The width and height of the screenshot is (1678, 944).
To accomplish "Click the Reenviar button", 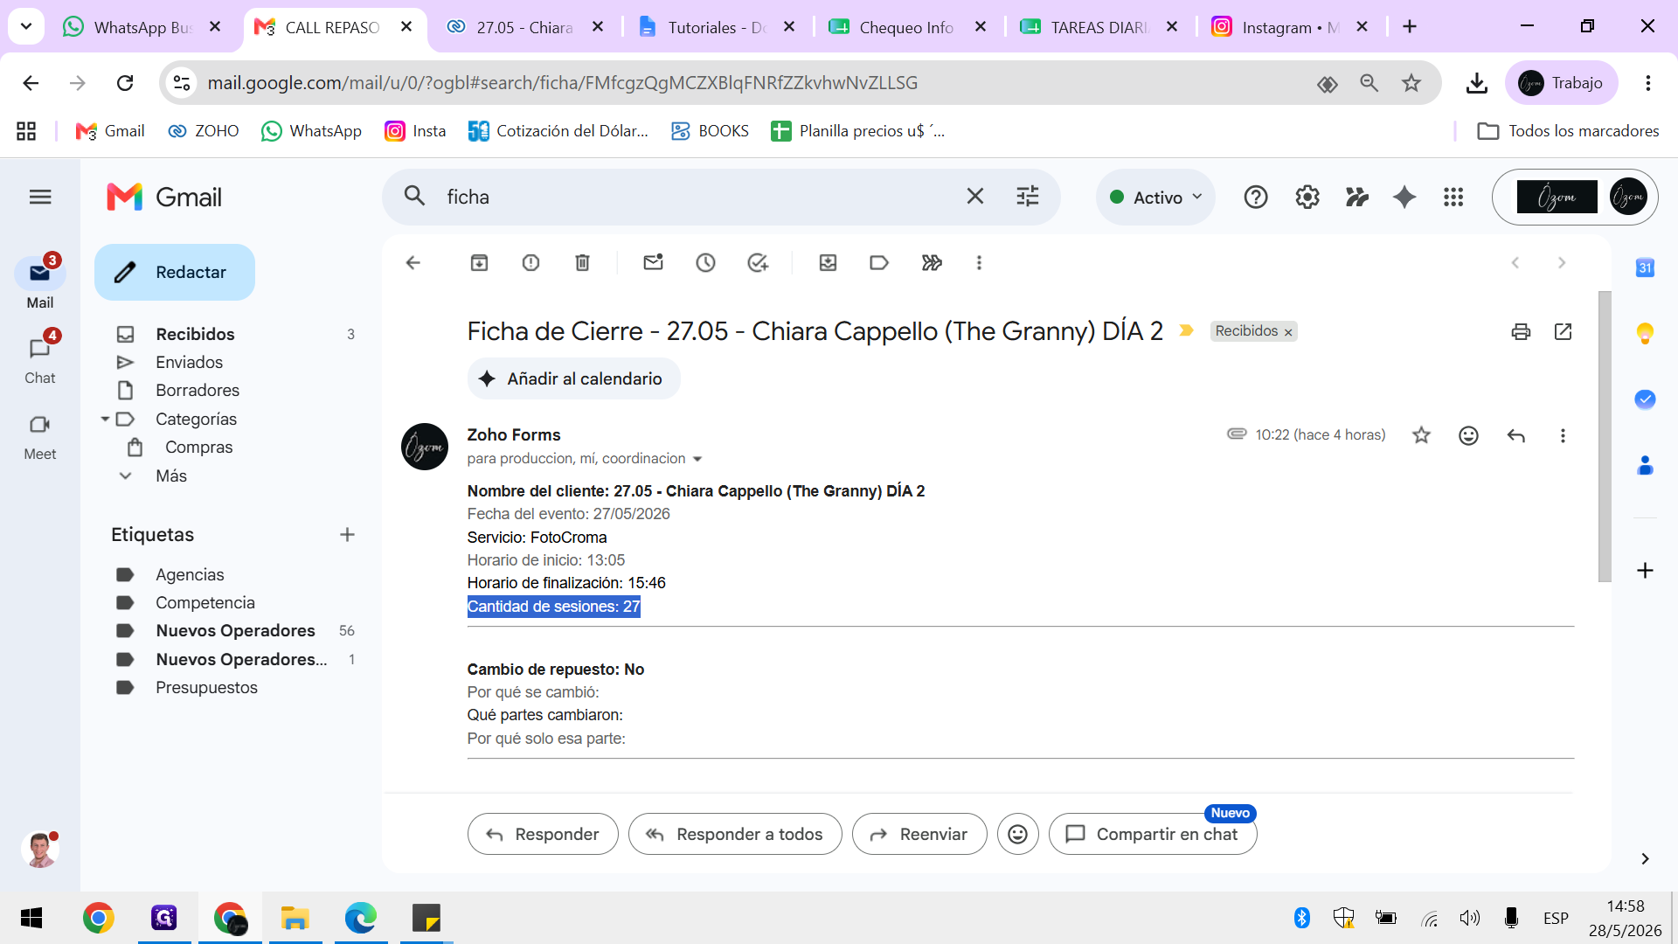I will 919,835.
